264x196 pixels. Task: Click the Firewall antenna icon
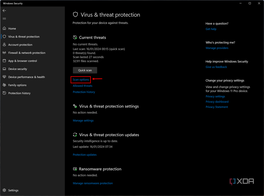[x=4, y=53]
